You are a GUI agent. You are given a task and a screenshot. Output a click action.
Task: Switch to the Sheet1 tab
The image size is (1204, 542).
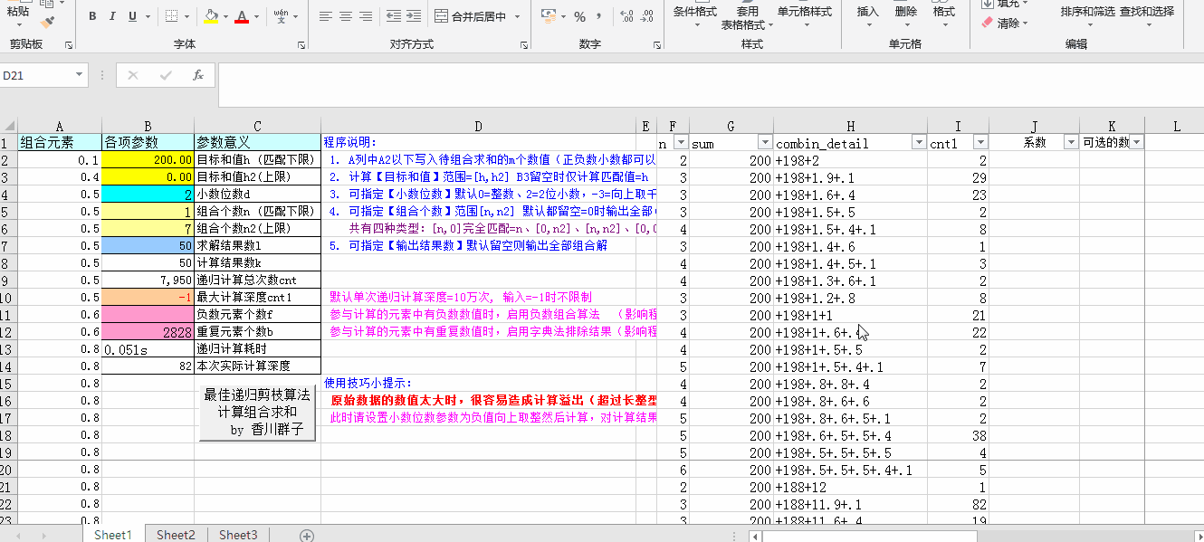click(113, 535)
